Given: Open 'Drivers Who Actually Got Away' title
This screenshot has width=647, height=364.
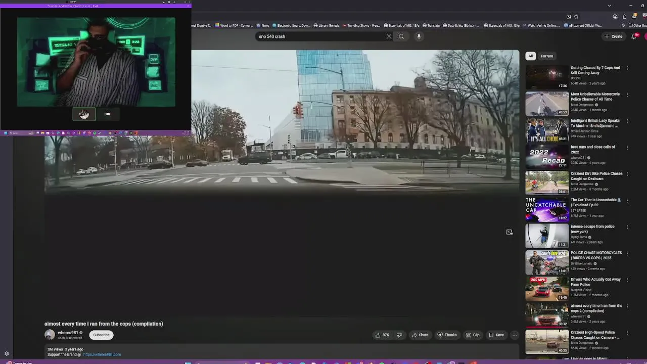Looking at the screenshot, I should [595, 282].
